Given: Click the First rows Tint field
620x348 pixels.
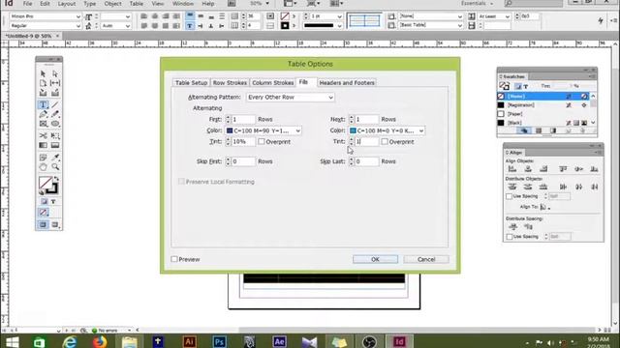Looking at the screenshot, I should [243, 142].
